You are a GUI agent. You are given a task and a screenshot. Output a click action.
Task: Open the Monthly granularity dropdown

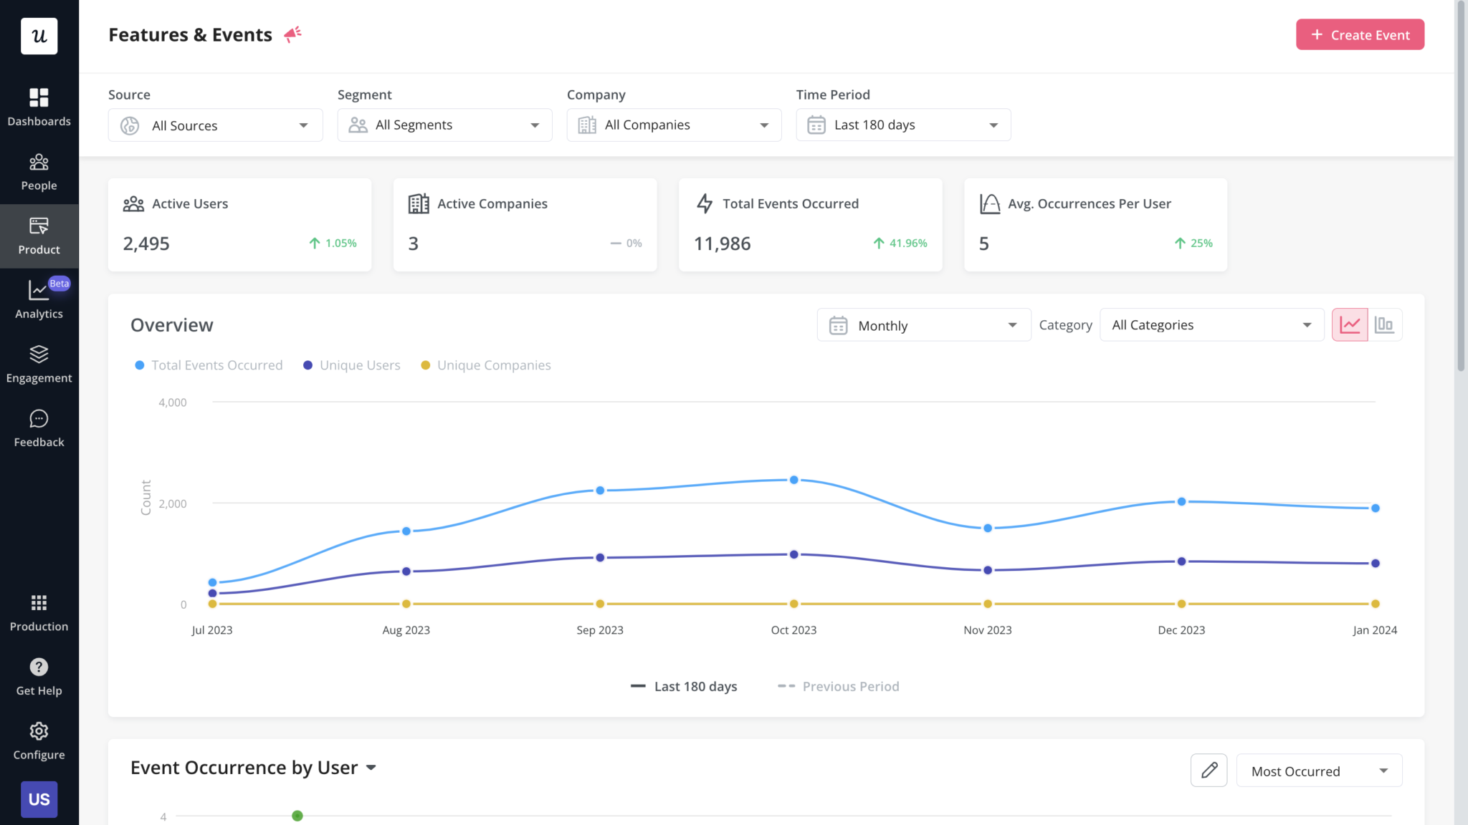(923, 324)
